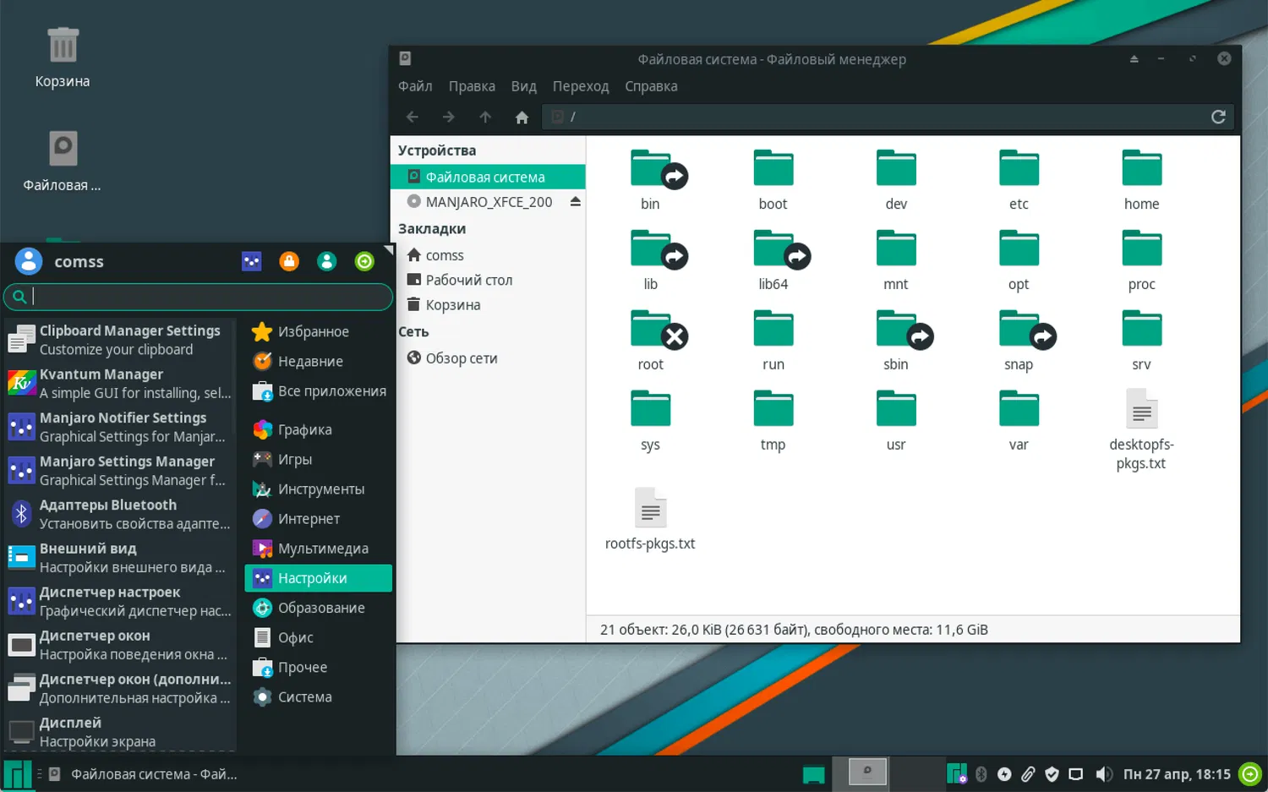Eject the MANJARO_XFCE_200 device
Image resolution: width=1268 pixels, height=792 pixels.
(575, 202)
